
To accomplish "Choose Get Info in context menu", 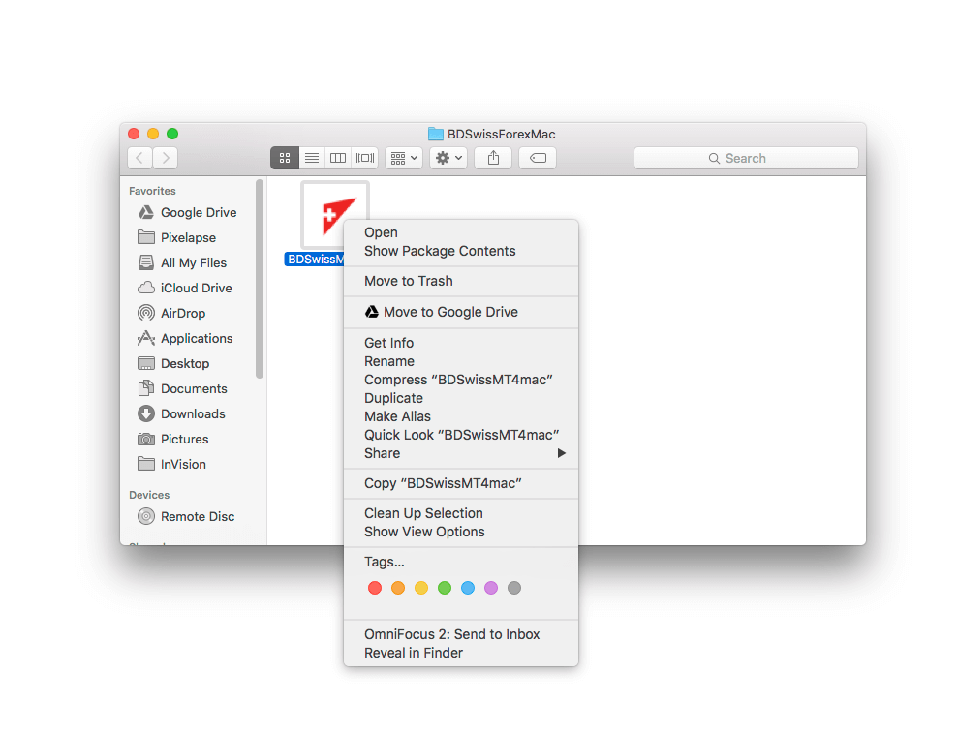I will tap(461, 343).
